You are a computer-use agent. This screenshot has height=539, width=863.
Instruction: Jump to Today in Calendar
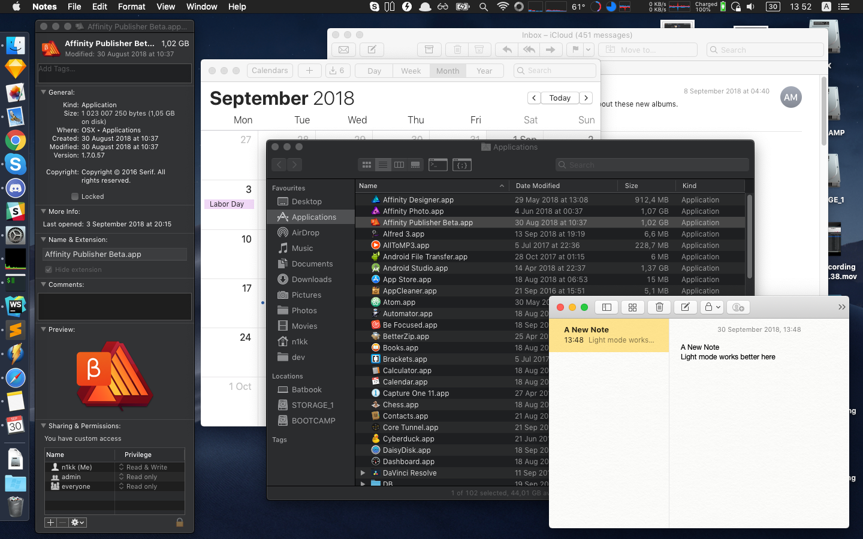tap(560, 97)
